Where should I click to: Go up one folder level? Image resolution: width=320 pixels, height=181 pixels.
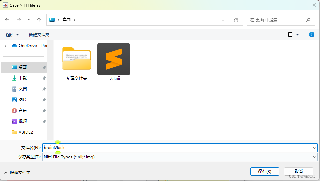coord(39,20)
